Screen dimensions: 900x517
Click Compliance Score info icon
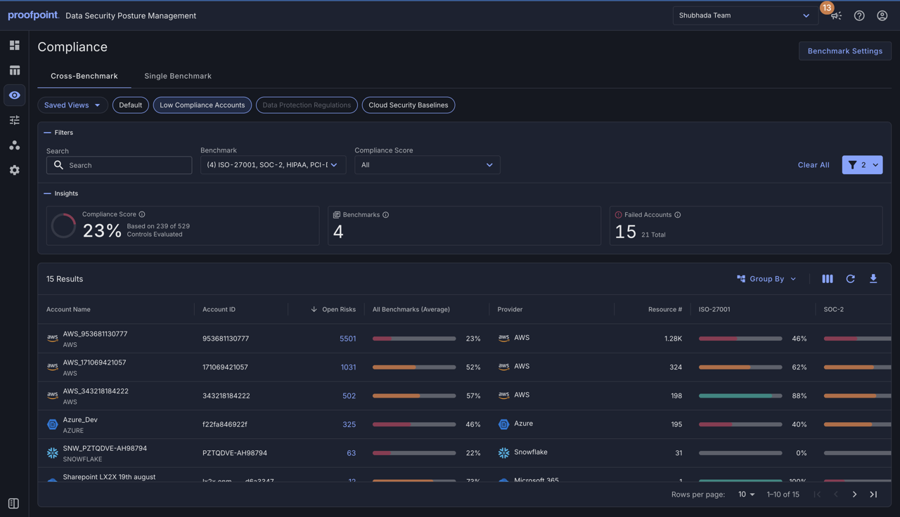142,214
